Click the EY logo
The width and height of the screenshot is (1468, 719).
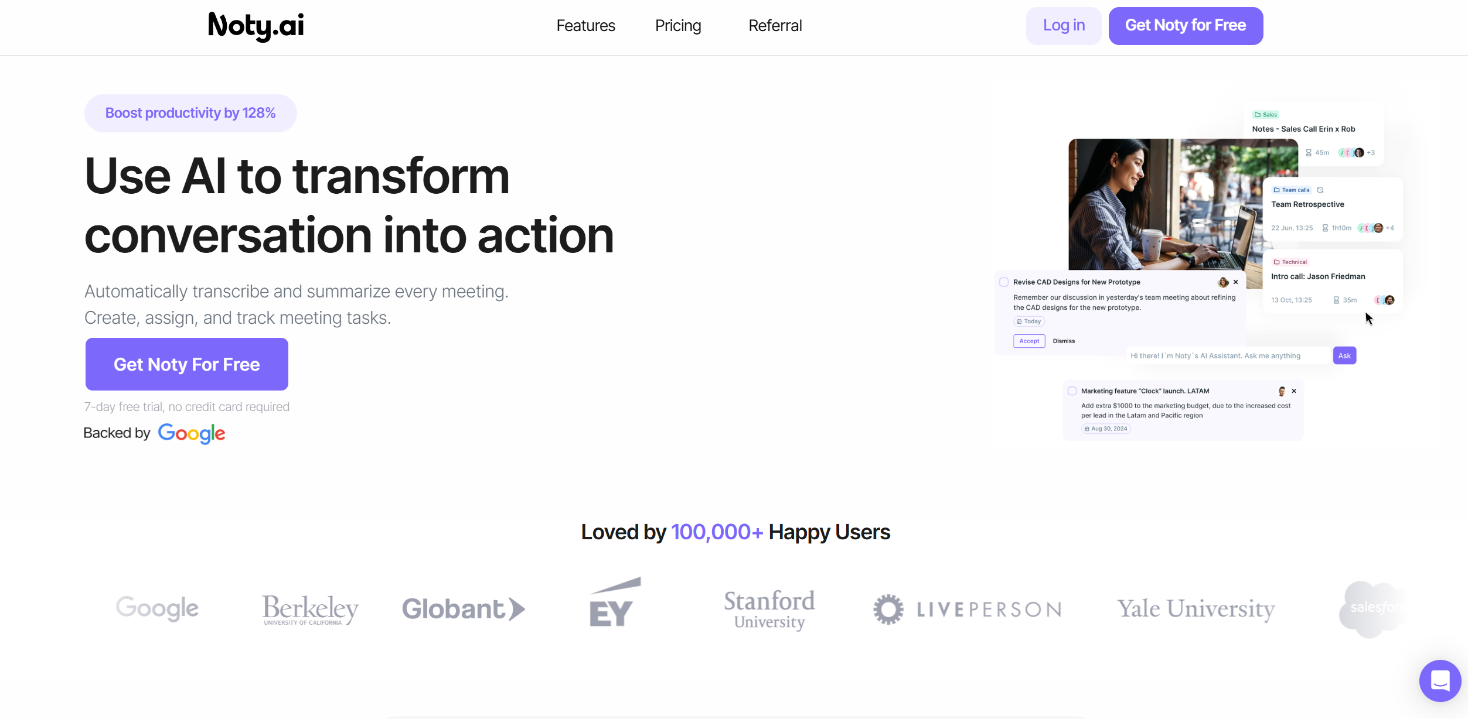[x=615, y=602]
